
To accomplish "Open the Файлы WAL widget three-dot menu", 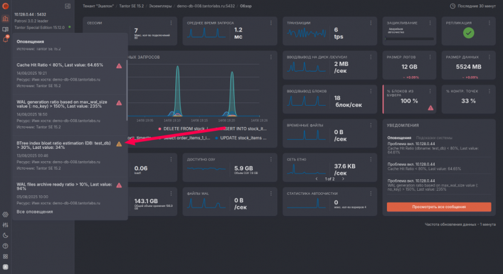I will coord(271,193).
